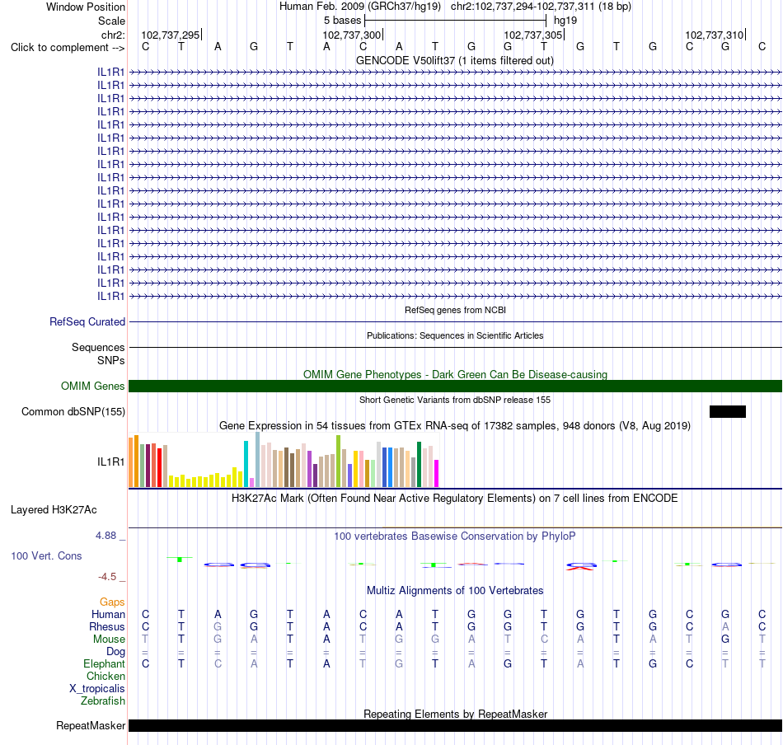Click the Gaps row label
783x745 pixels.
click(112, 602)
